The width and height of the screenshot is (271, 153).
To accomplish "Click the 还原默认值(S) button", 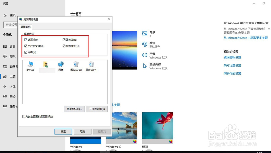I will pyautogui.click(x=97, y=109).
